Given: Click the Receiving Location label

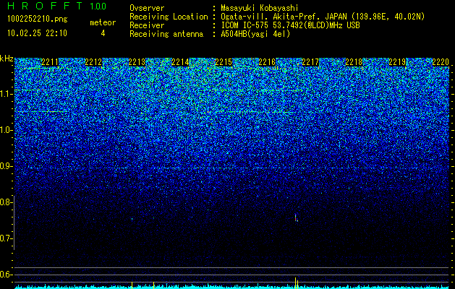Looking at the screenshot, I should [x=169, y=17].
